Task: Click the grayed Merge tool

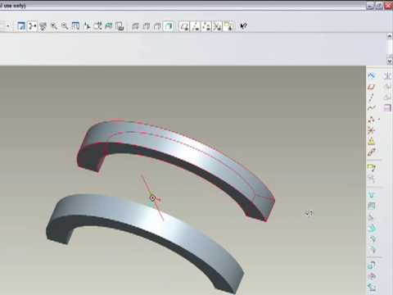Action: pyautogui.click(x=387, y=87)
